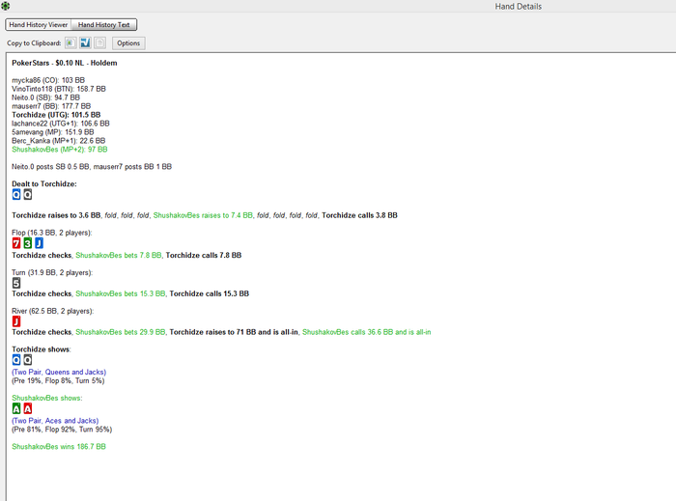Click 'Torchidze calls 3.8 BB' text
The image size is (676, 501).
pyautogui.click(x=359, y=215)
